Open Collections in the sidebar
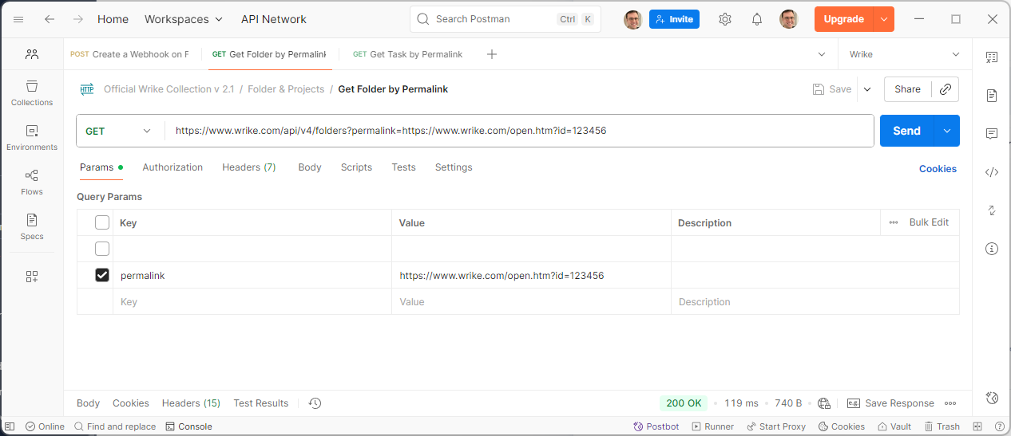Image resolution: width=1011 pixels, height=436 pixels. [32, 92]
